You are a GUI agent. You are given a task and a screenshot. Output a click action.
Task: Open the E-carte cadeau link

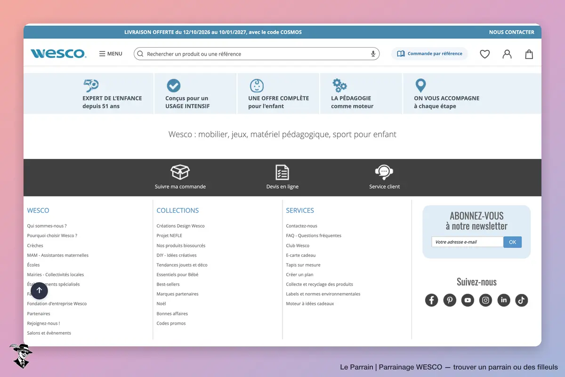pos(301,255)
